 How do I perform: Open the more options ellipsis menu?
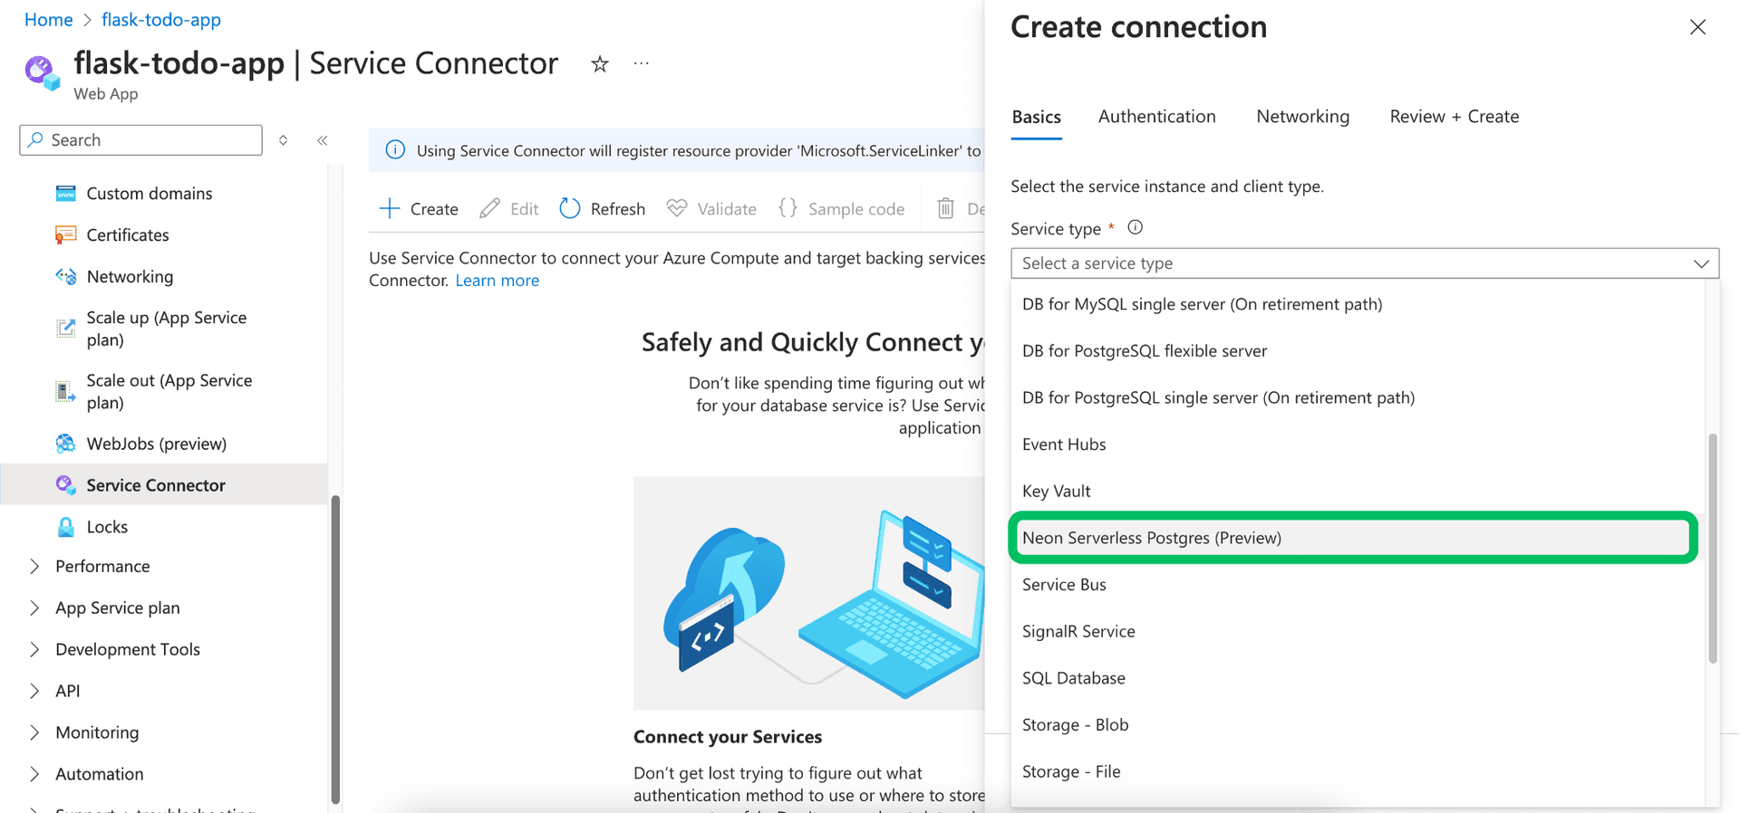point(642,64)
